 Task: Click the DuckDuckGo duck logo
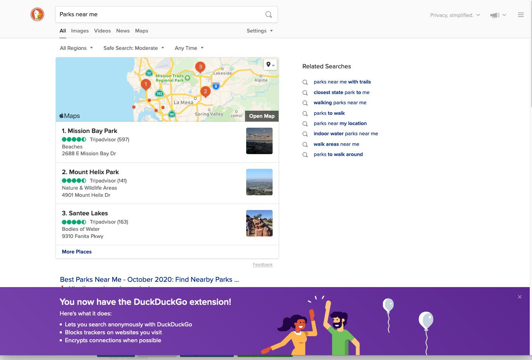tap(37, 14)
